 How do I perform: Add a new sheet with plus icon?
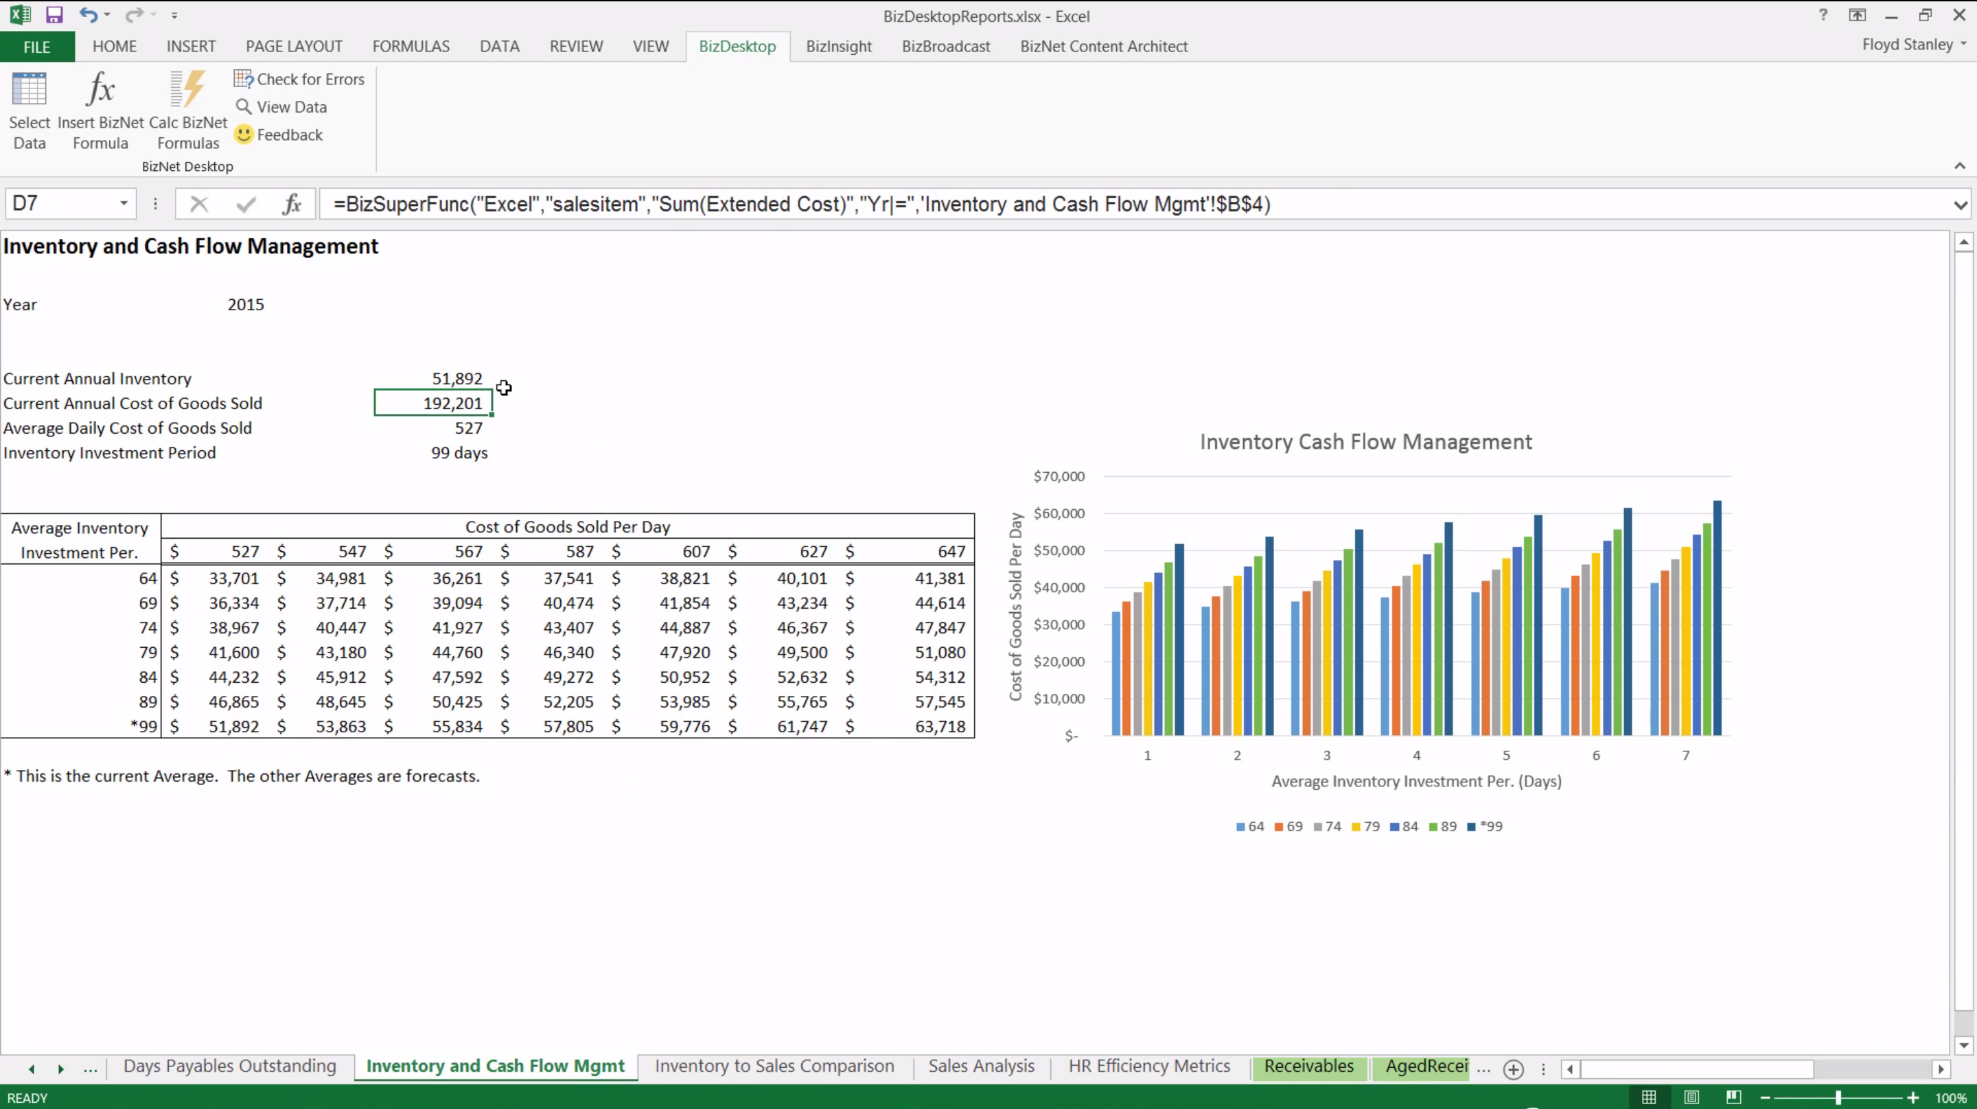(x=1513, y=1069)
